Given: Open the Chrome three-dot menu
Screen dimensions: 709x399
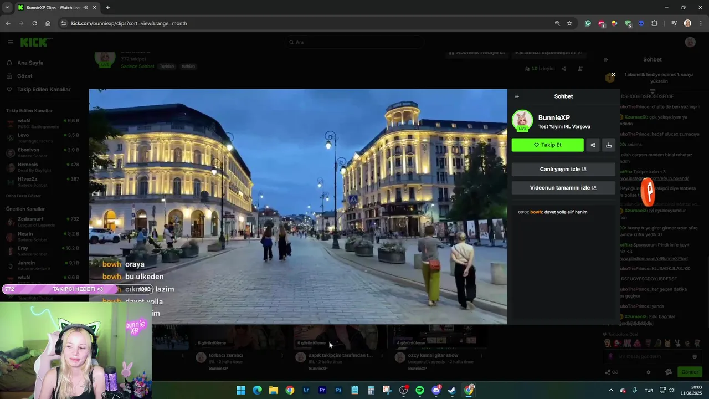Looking at the screenshot, I should [701, 23].
